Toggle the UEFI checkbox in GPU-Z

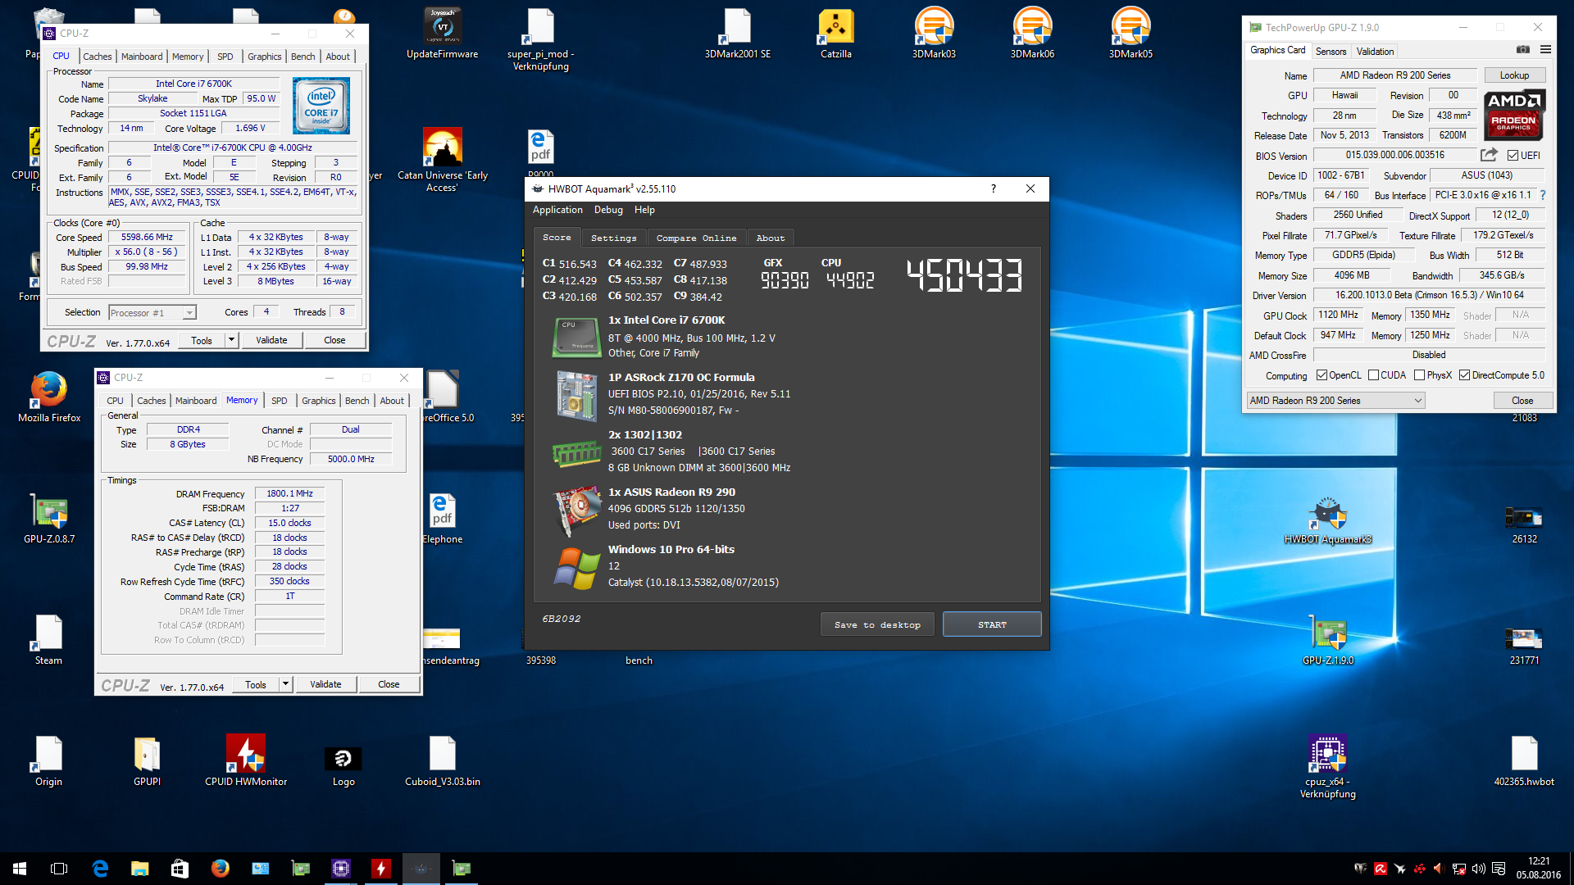click(x=1513, y=156)
